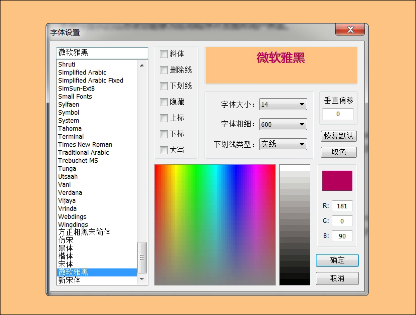Toggle the 隐藏 hide option
Screen dimensions: 416x315
[x=163, y=102]
